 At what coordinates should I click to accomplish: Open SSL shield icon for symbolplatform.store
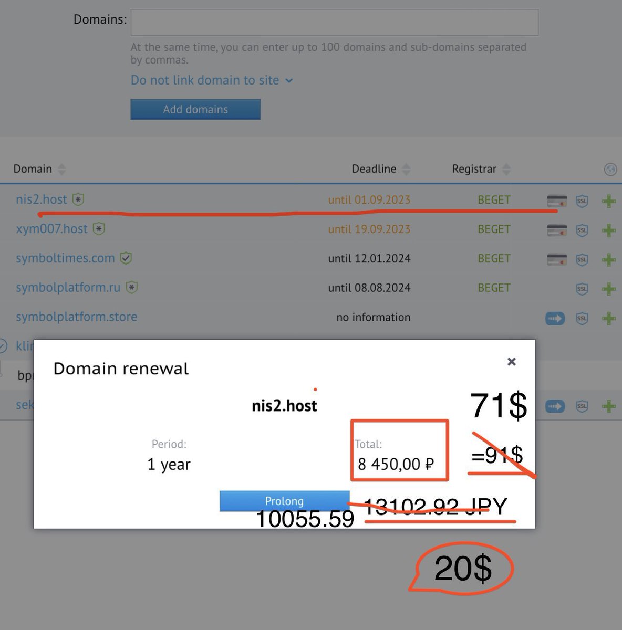[x=582, y=319]
